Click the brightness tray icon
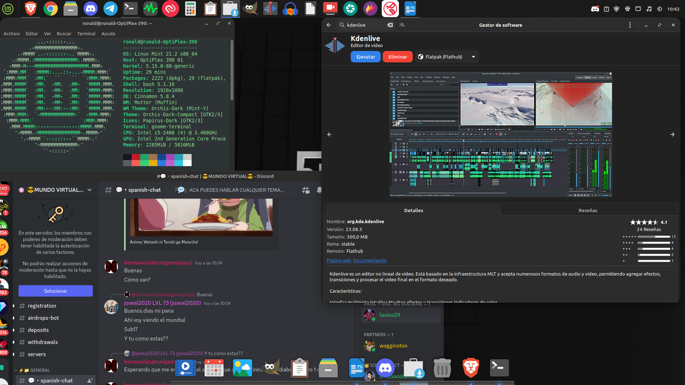This screenshot has width=685, height=385. pos(660,9)
